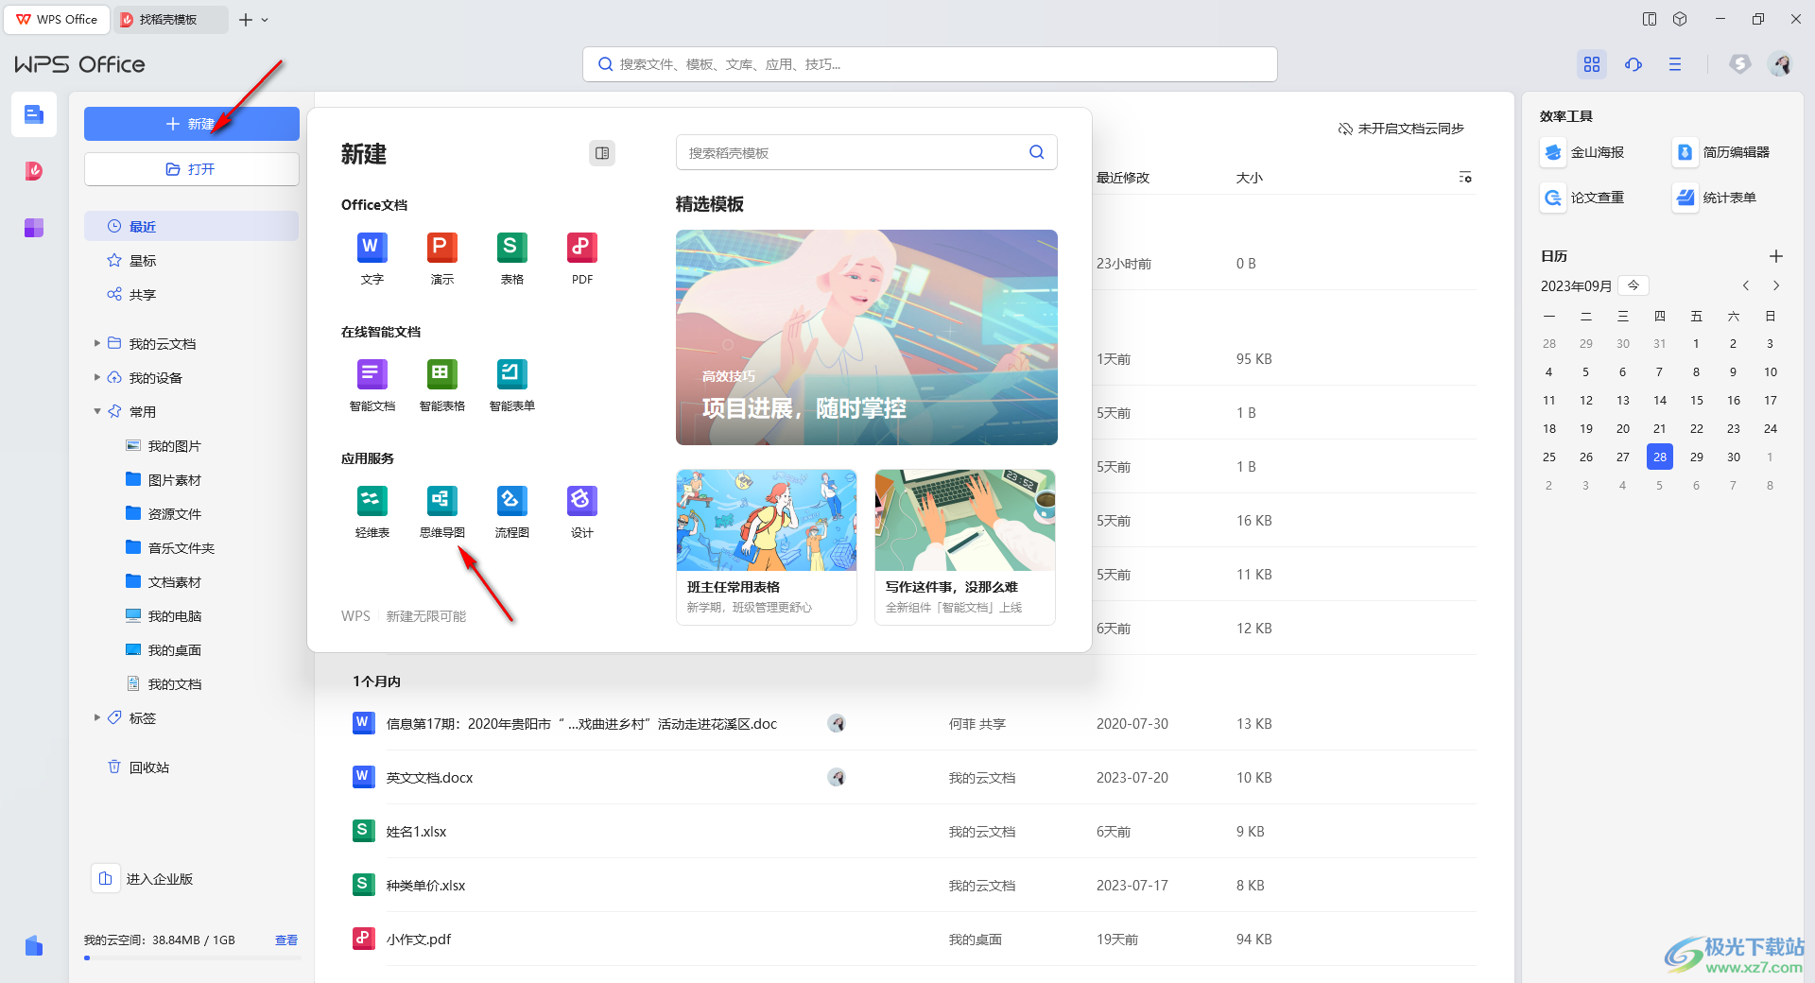Open file 英文文档.docx

coord(429,777)
